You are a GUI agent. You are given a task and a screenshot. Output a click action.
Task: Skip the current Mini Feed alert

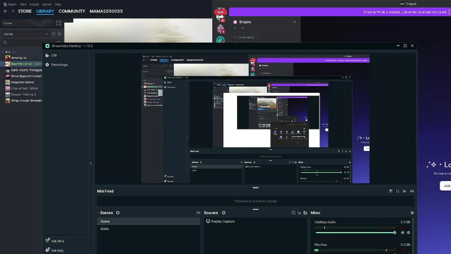tap(404, 191)
